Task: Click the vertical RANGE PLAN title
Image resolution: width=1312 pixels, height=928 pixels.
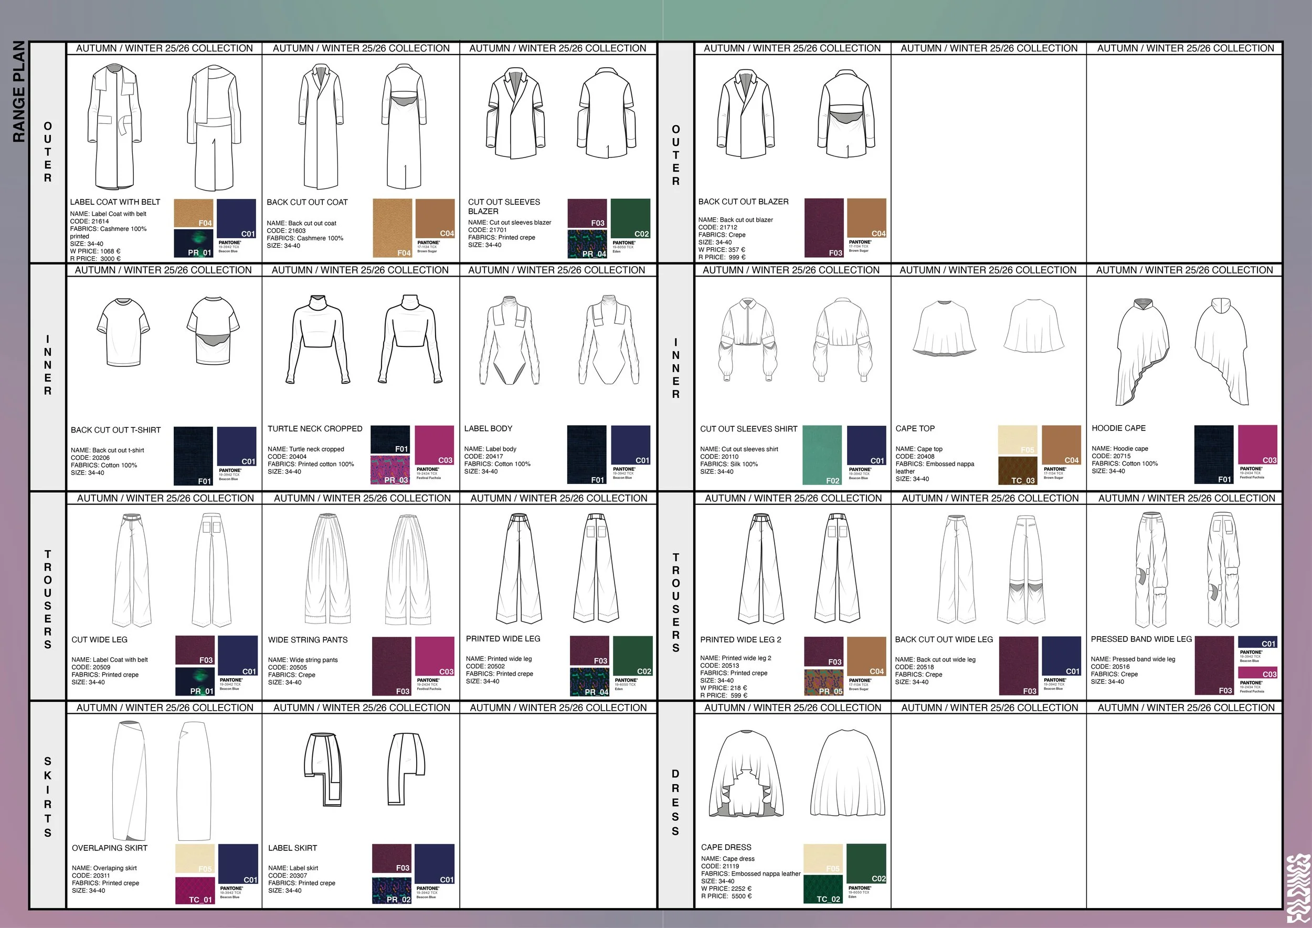Action: click(18, 91)
